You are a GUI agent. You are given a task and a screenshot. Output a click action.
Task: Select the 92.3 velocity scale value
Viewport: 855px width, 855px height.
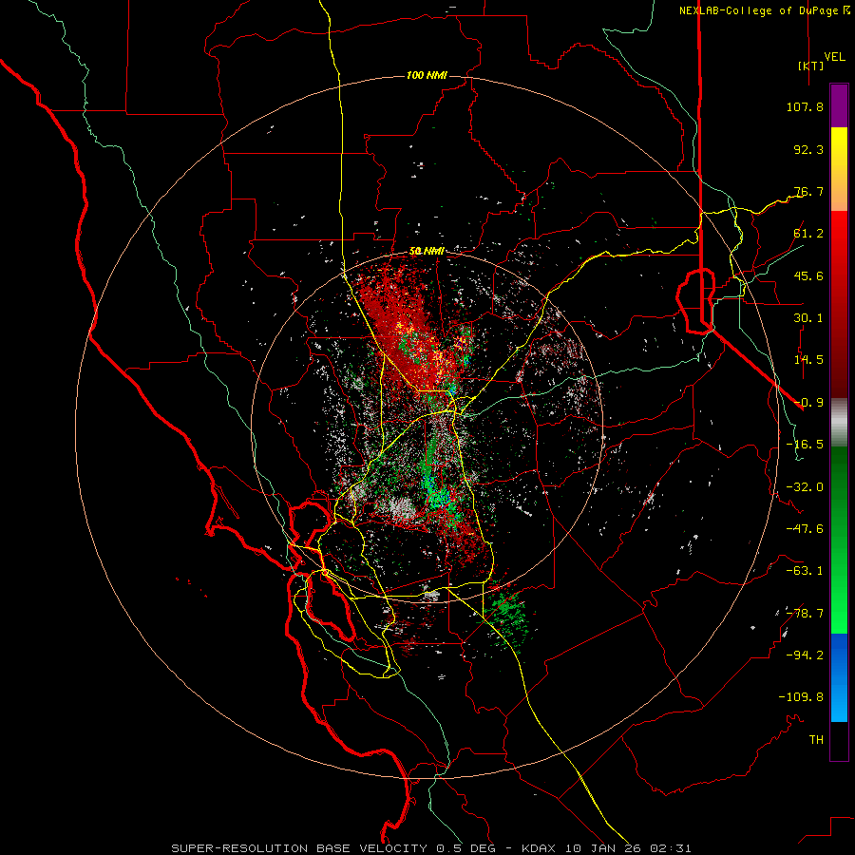pos(808,149)
